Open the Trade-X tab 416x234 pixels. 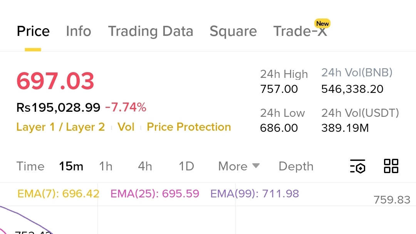tap(300, 31)
